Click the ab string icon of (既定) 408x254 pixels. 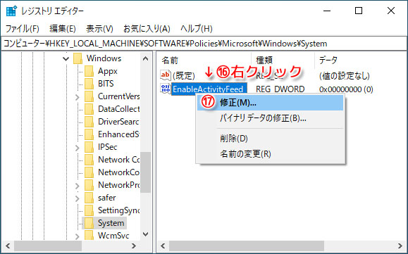[165, 75]
